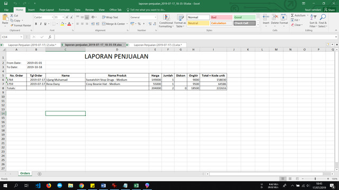Image resolution: width=339 pixels, height=190 pixels.
Task: Save the workbook with the floppy icon
Action: coord(6,4)
